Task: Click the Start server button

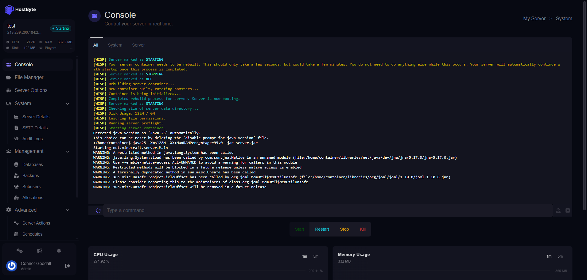Action: coord(300,229)
